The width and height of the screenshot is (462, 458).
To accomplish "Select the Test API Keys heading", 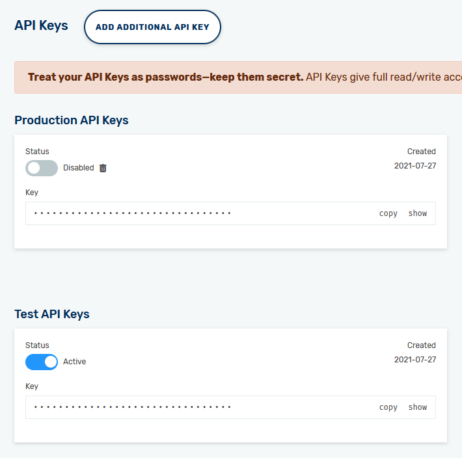I will click(x=52, y=314).
